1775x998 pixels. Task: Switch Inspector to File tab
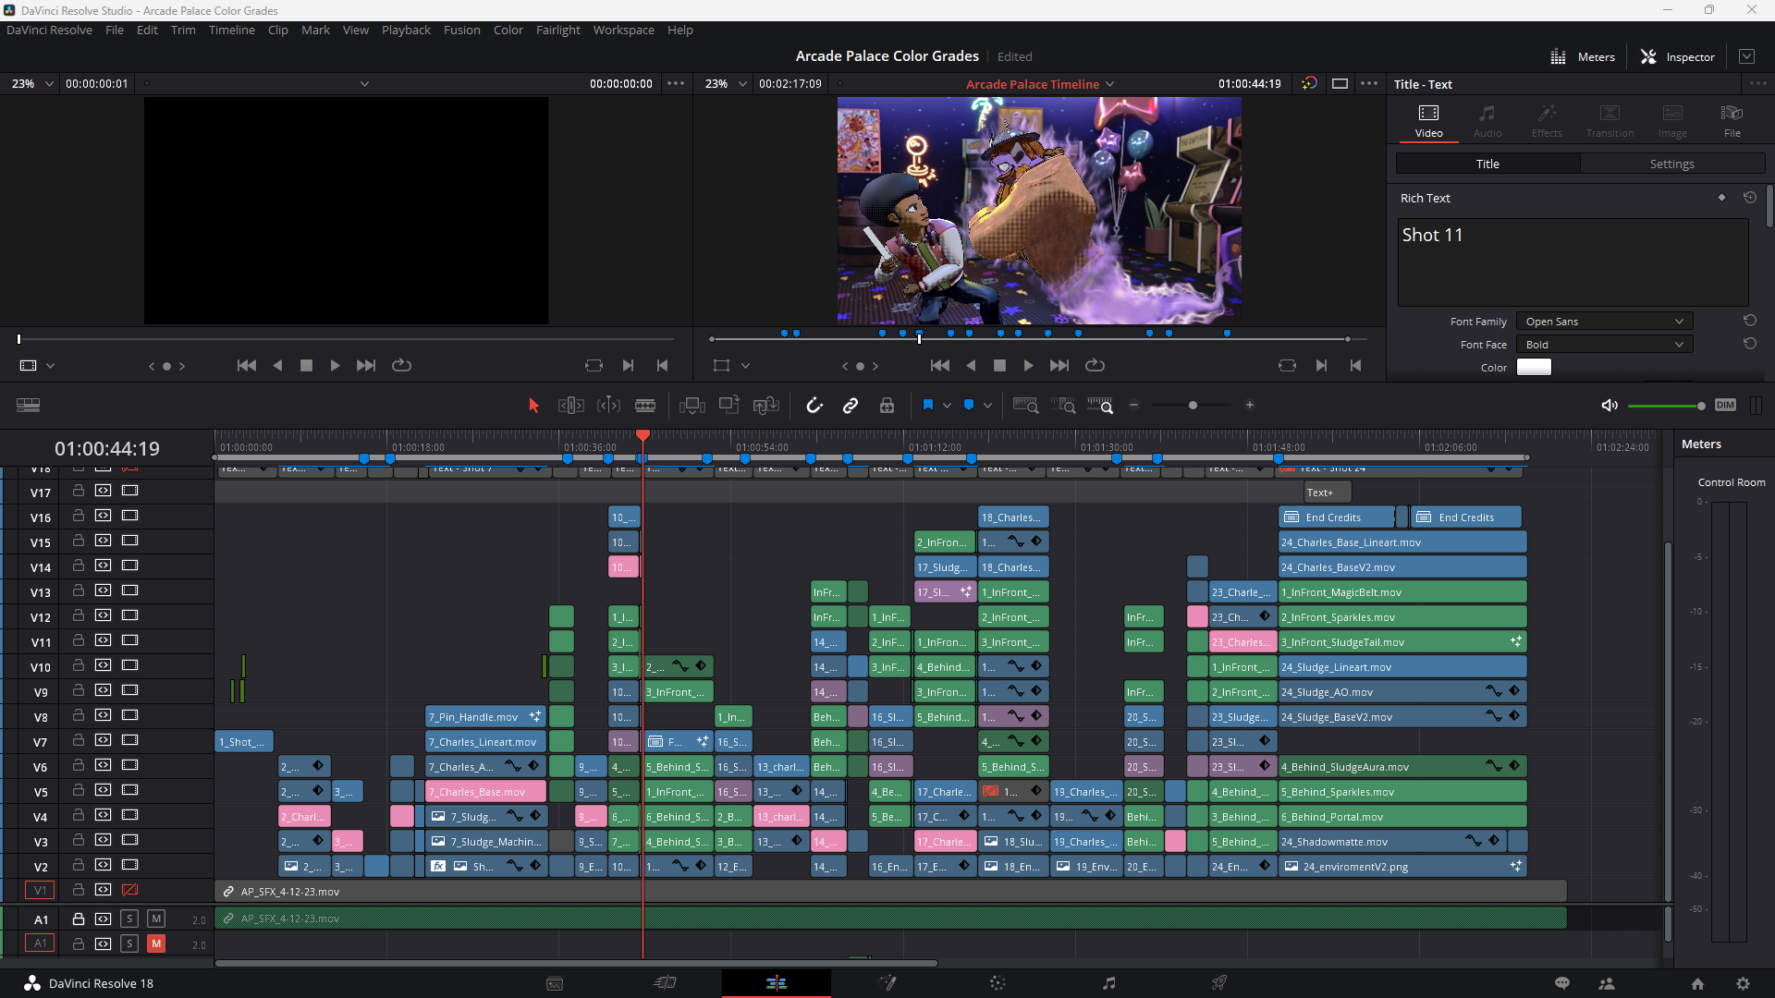pyautogui.click(x=1732, y=121)
